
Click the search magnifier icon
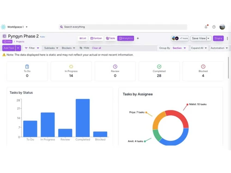point(61,27)
